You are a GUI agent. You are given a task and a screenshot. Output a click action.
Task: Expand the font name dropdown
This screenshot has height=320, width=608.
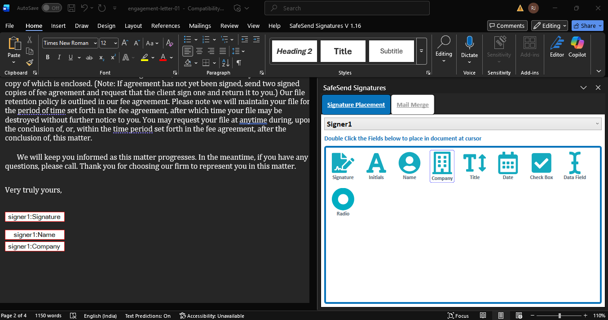95,43
